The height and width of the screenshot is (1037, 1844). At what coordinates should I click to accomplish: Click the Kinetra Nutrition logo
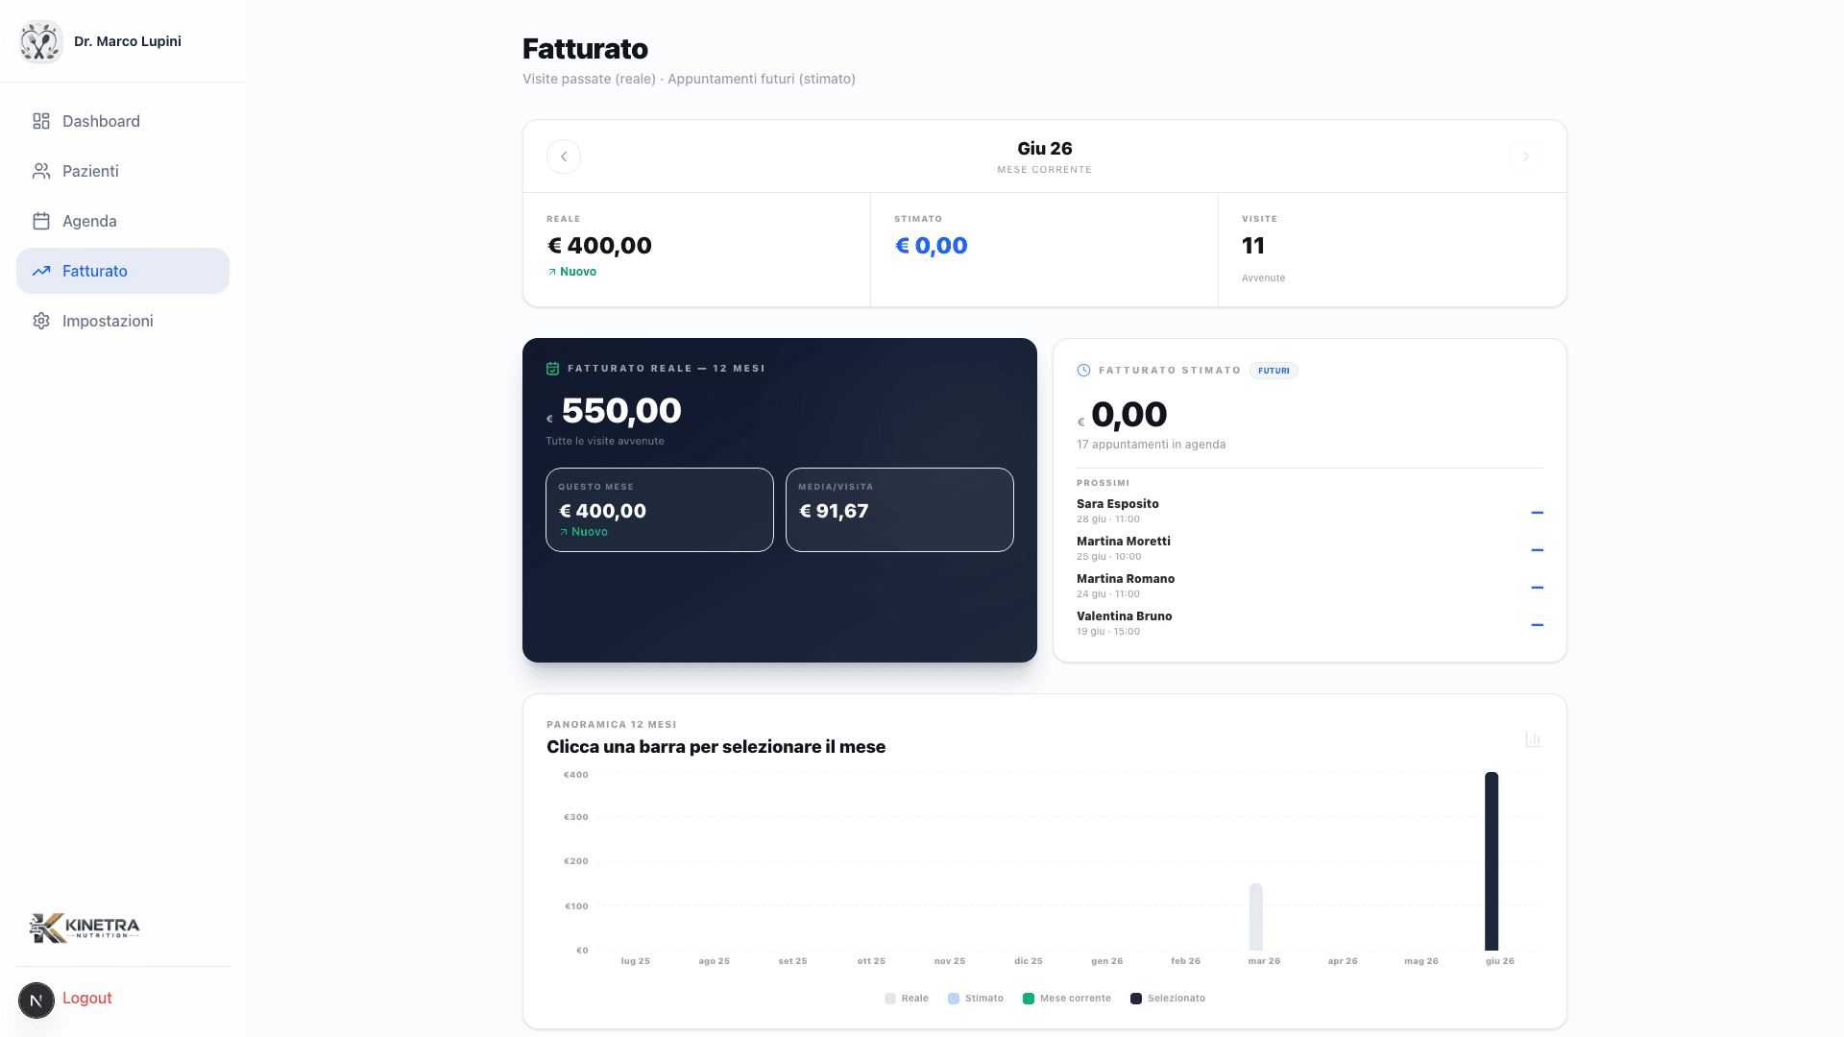(85, 928)
